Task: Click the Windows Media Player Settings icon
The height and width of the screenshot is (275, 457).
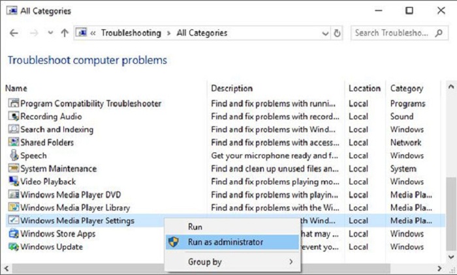Action: [x=14, y=220]
